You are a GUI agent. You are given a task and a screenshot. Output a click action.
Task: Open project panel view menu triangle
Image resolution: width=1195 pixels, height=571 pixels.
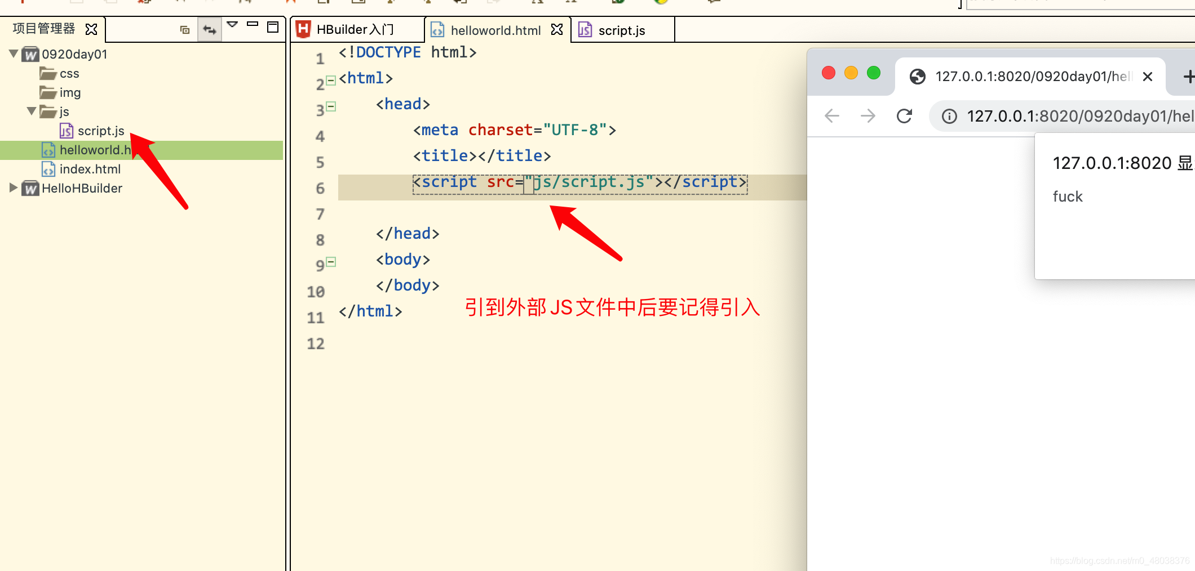[232, 25]
